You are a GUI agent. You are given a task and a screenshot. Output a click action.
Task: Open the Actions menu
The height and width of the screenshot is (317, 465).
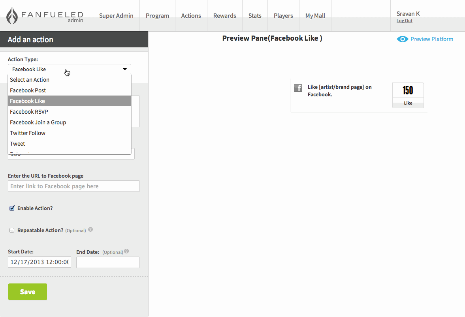pyautogui.click(x=191, y=16)
